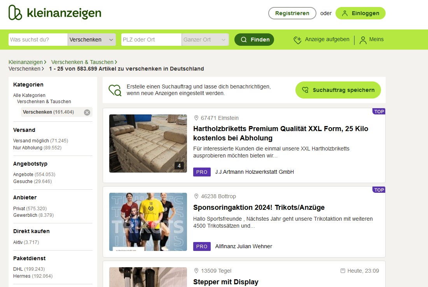428x287 pixels.
Task: Open the Verschenken & Tauschen breadcrumb
Action: [82, 62]
